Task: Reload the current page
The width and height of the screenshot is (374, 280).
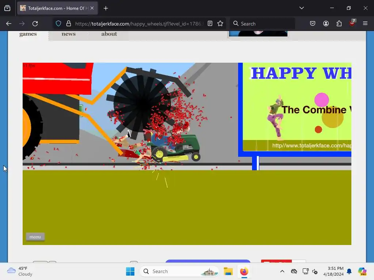Action: click(35, 24)
